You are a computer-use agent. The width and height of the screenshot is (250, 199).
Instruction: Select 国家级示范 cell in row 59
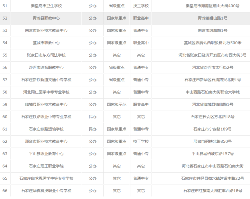pyautogui.click(x=117, y=104)
